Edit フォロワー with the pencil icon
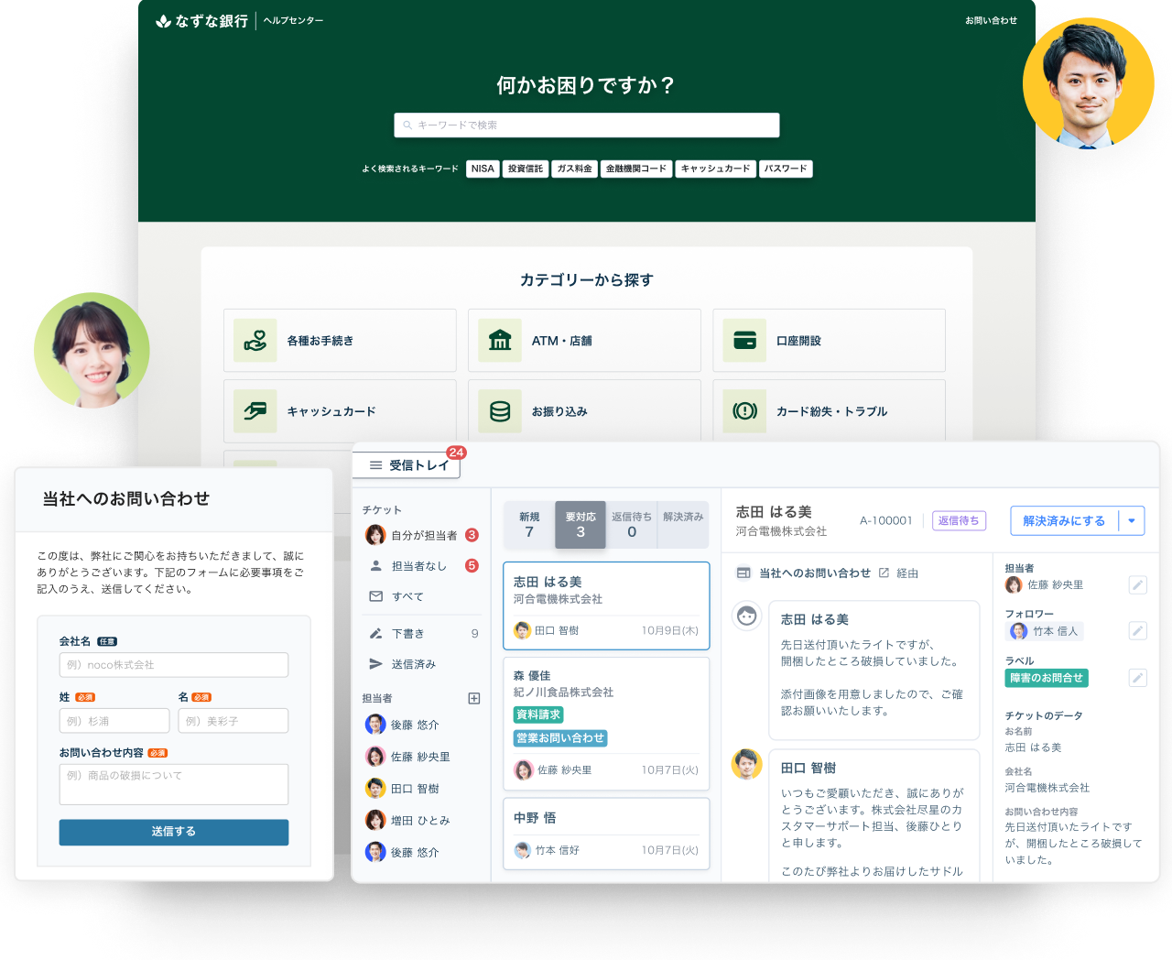 click(x=1138, y=631)
